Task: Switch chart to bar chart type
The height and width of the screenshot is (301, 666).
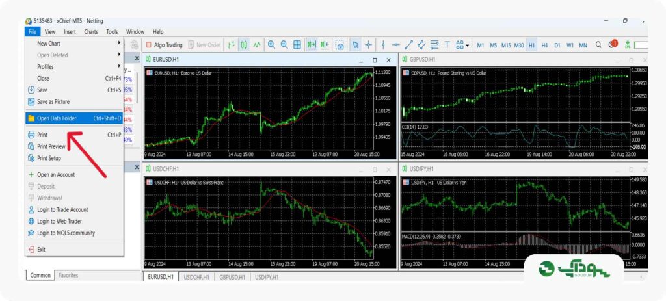Action: (231, 45)
